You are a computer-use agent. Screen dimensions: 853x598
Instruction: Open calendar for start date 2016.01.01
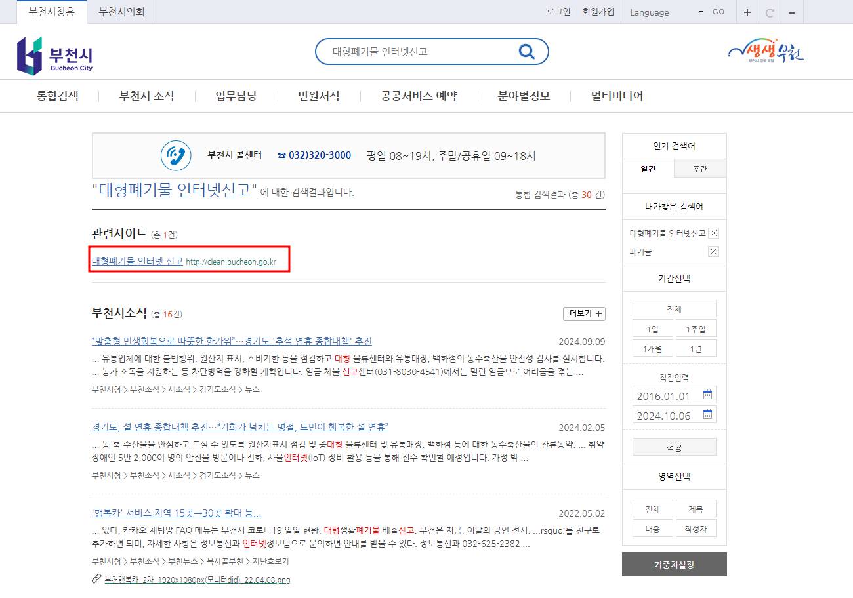point(707,395)
